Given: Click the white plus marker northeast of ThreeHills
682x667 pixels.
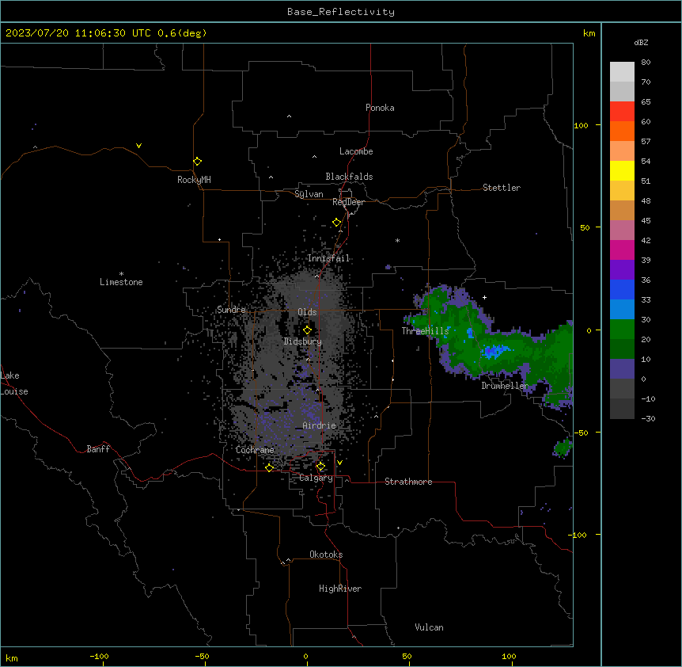Looking at the screenshot, I should tap(484, 297).
